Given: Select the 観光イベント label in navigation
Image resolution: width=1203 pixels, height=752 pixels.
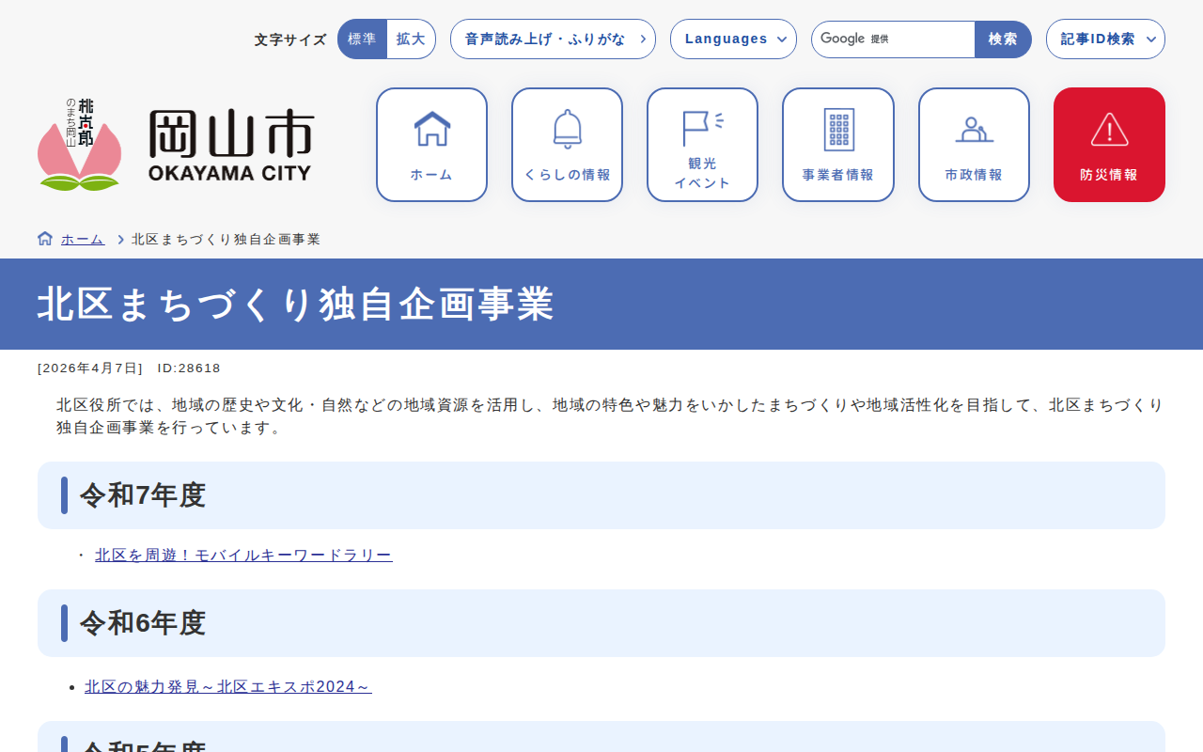Looking at the screenshot, I should tap(702, 173).
